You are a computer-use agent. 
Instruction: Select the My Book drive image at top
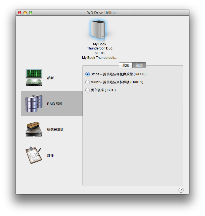click(x=98, y=30)
